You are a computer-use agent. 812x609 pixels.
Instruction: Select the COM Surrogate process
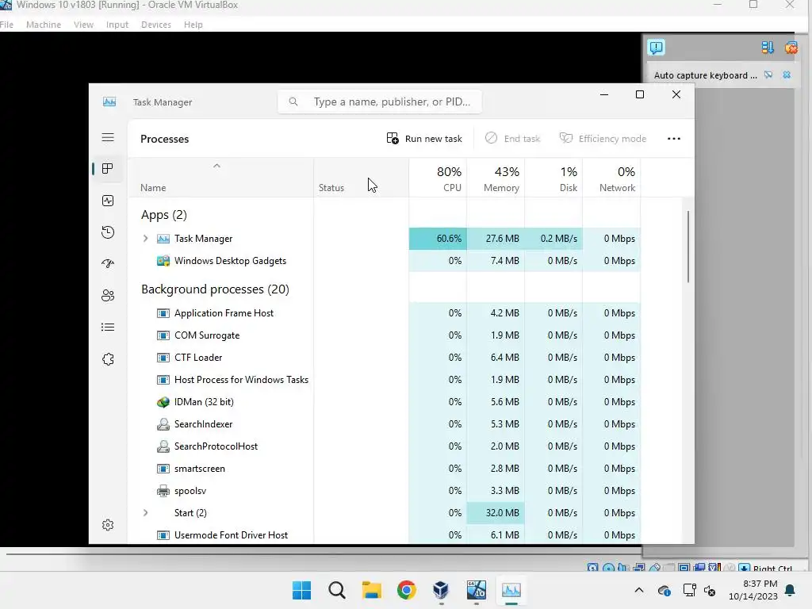coord(385,335)
